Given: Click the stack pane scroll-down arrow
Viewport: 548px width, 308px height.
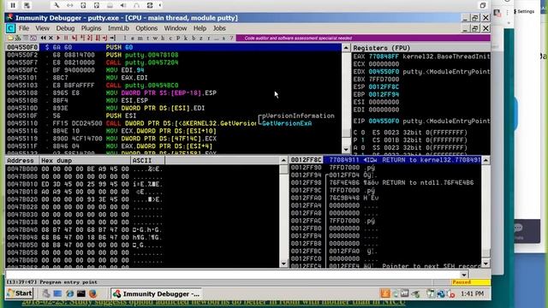Looking at the screenshot, I should coord(485,264).
